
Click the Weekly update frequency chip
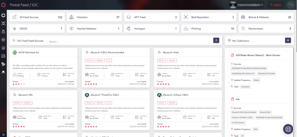coord(256,80)
